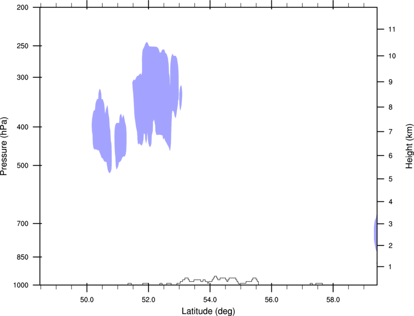Screen dimensions: 414x316
Task: Click the 54.0 latitude tick label
Action: coord(210,300)
